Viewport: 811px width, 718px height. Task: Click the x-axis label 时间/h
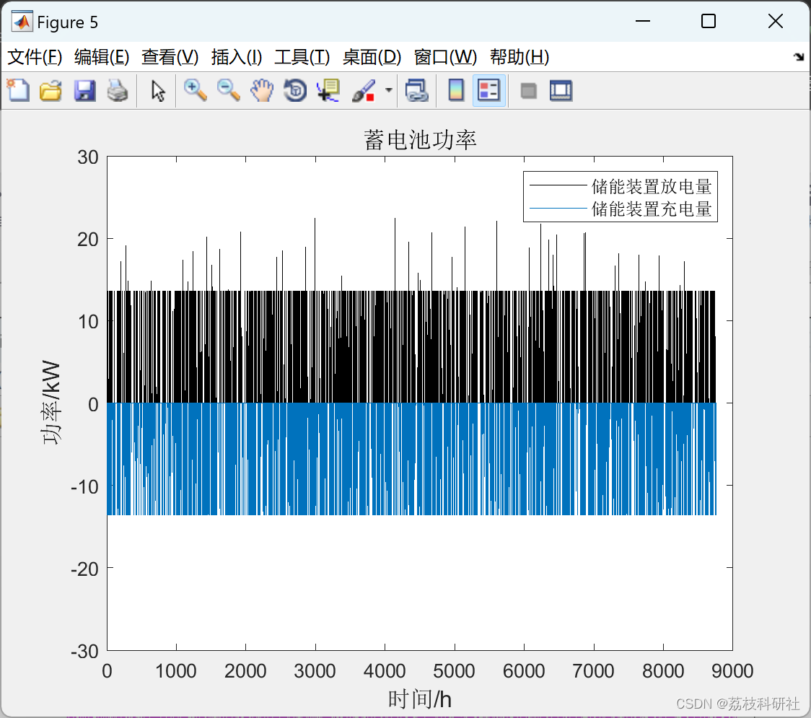pyautogui.click(x=420, y=699)
